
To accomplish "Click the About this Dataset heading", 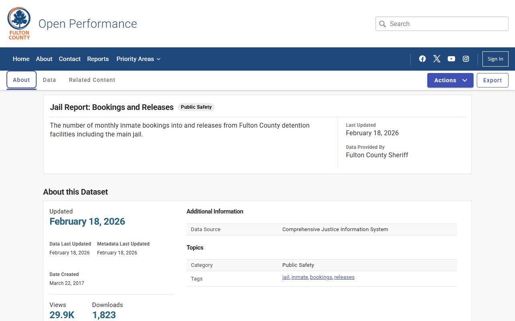I will pyautogui.click(x=76, y=192).
